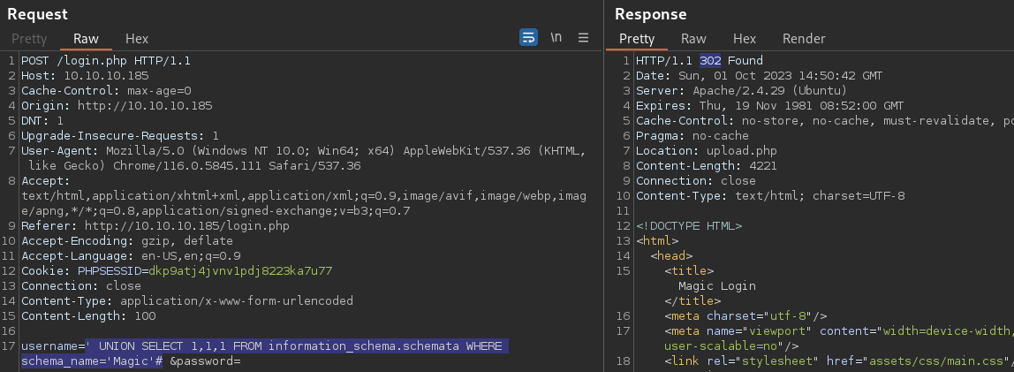The image size is (1014, 372).
Task: Click the highlighted UNION SELECT username payload
Action: (x=264, y=353)
